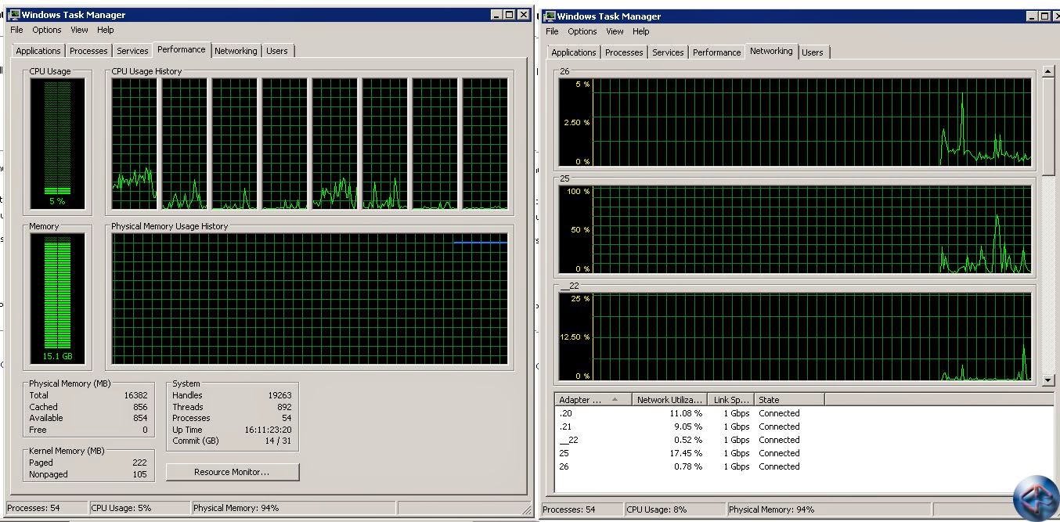The image size is (1060, 522).
Task: Open the Resource Monitor button
Action: click(x=232, y=472)
